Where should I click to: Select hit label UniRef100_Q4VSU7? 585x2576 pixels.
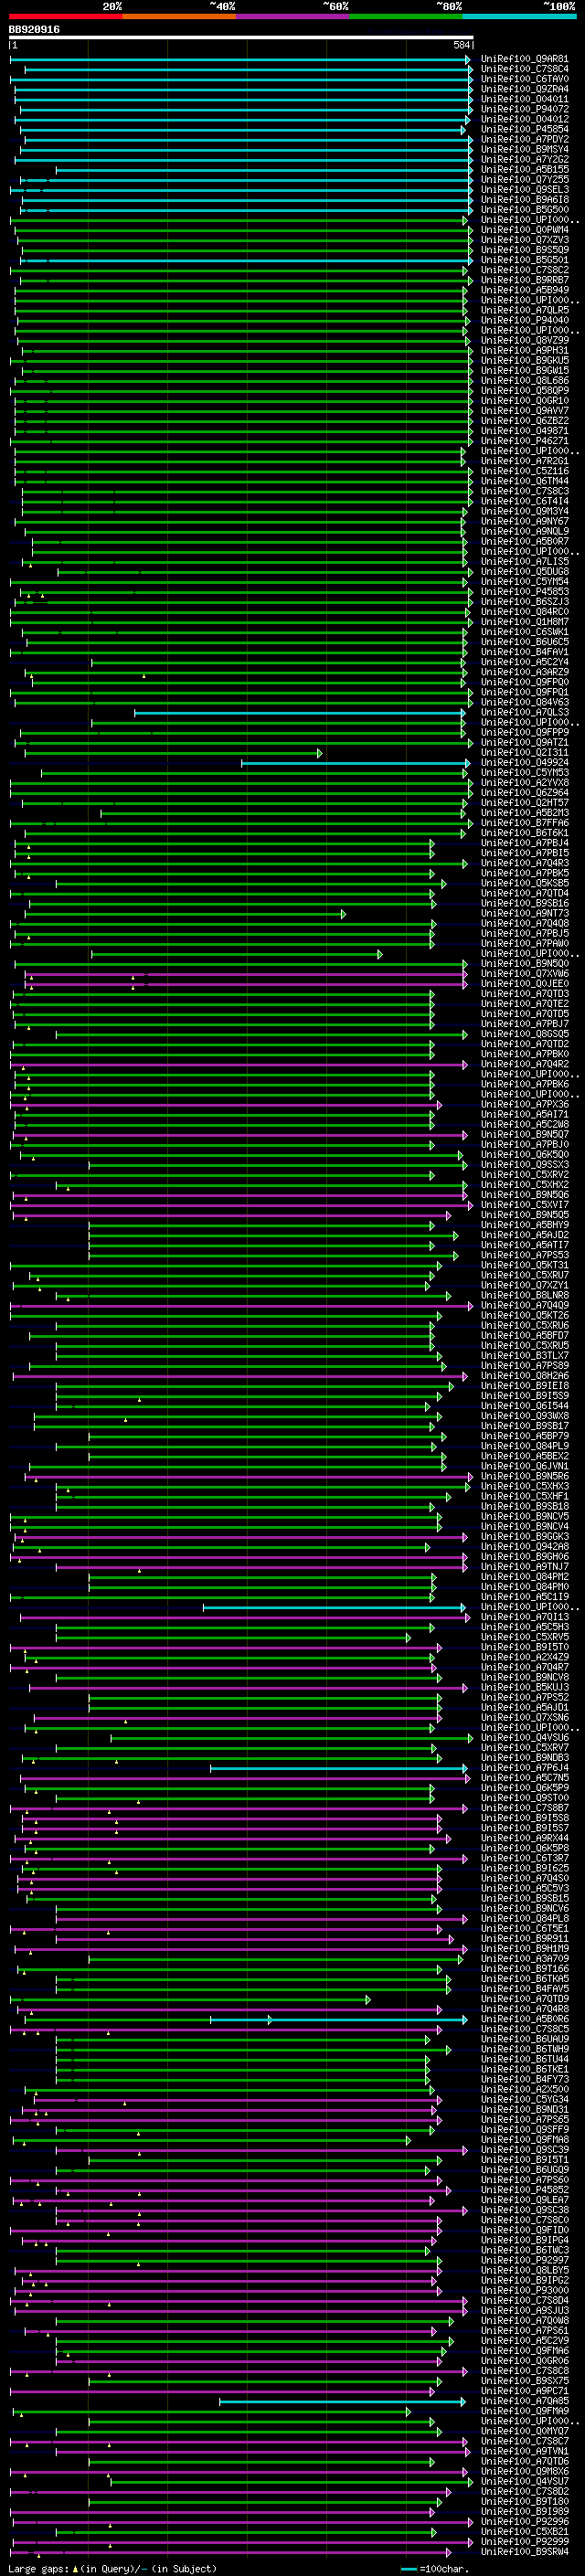tap(525, 2482)
